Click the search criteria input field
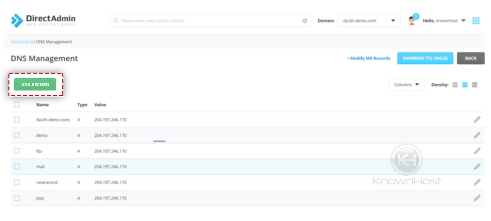 pyautogui.click(x=202, y=21)
